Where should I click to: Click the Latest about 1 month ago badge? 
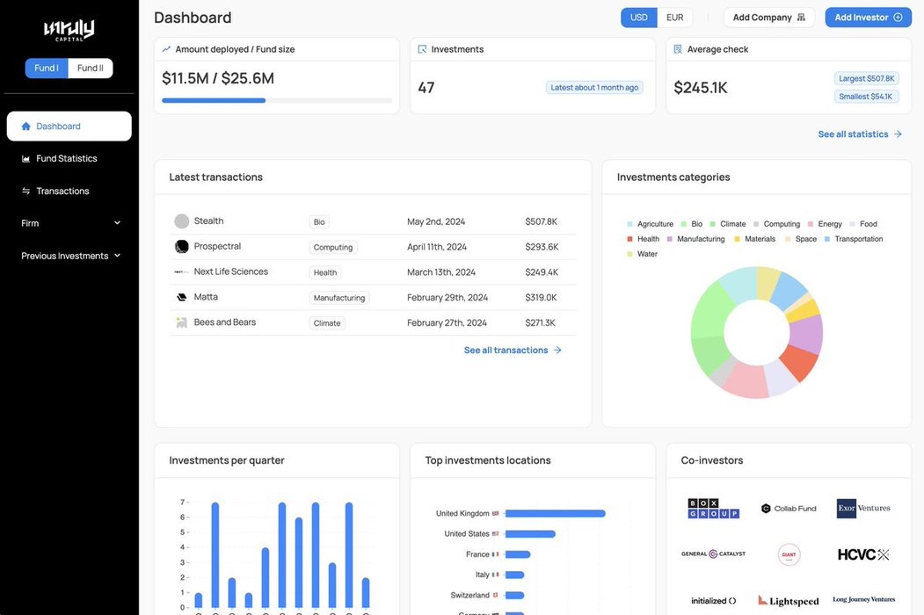594,88
